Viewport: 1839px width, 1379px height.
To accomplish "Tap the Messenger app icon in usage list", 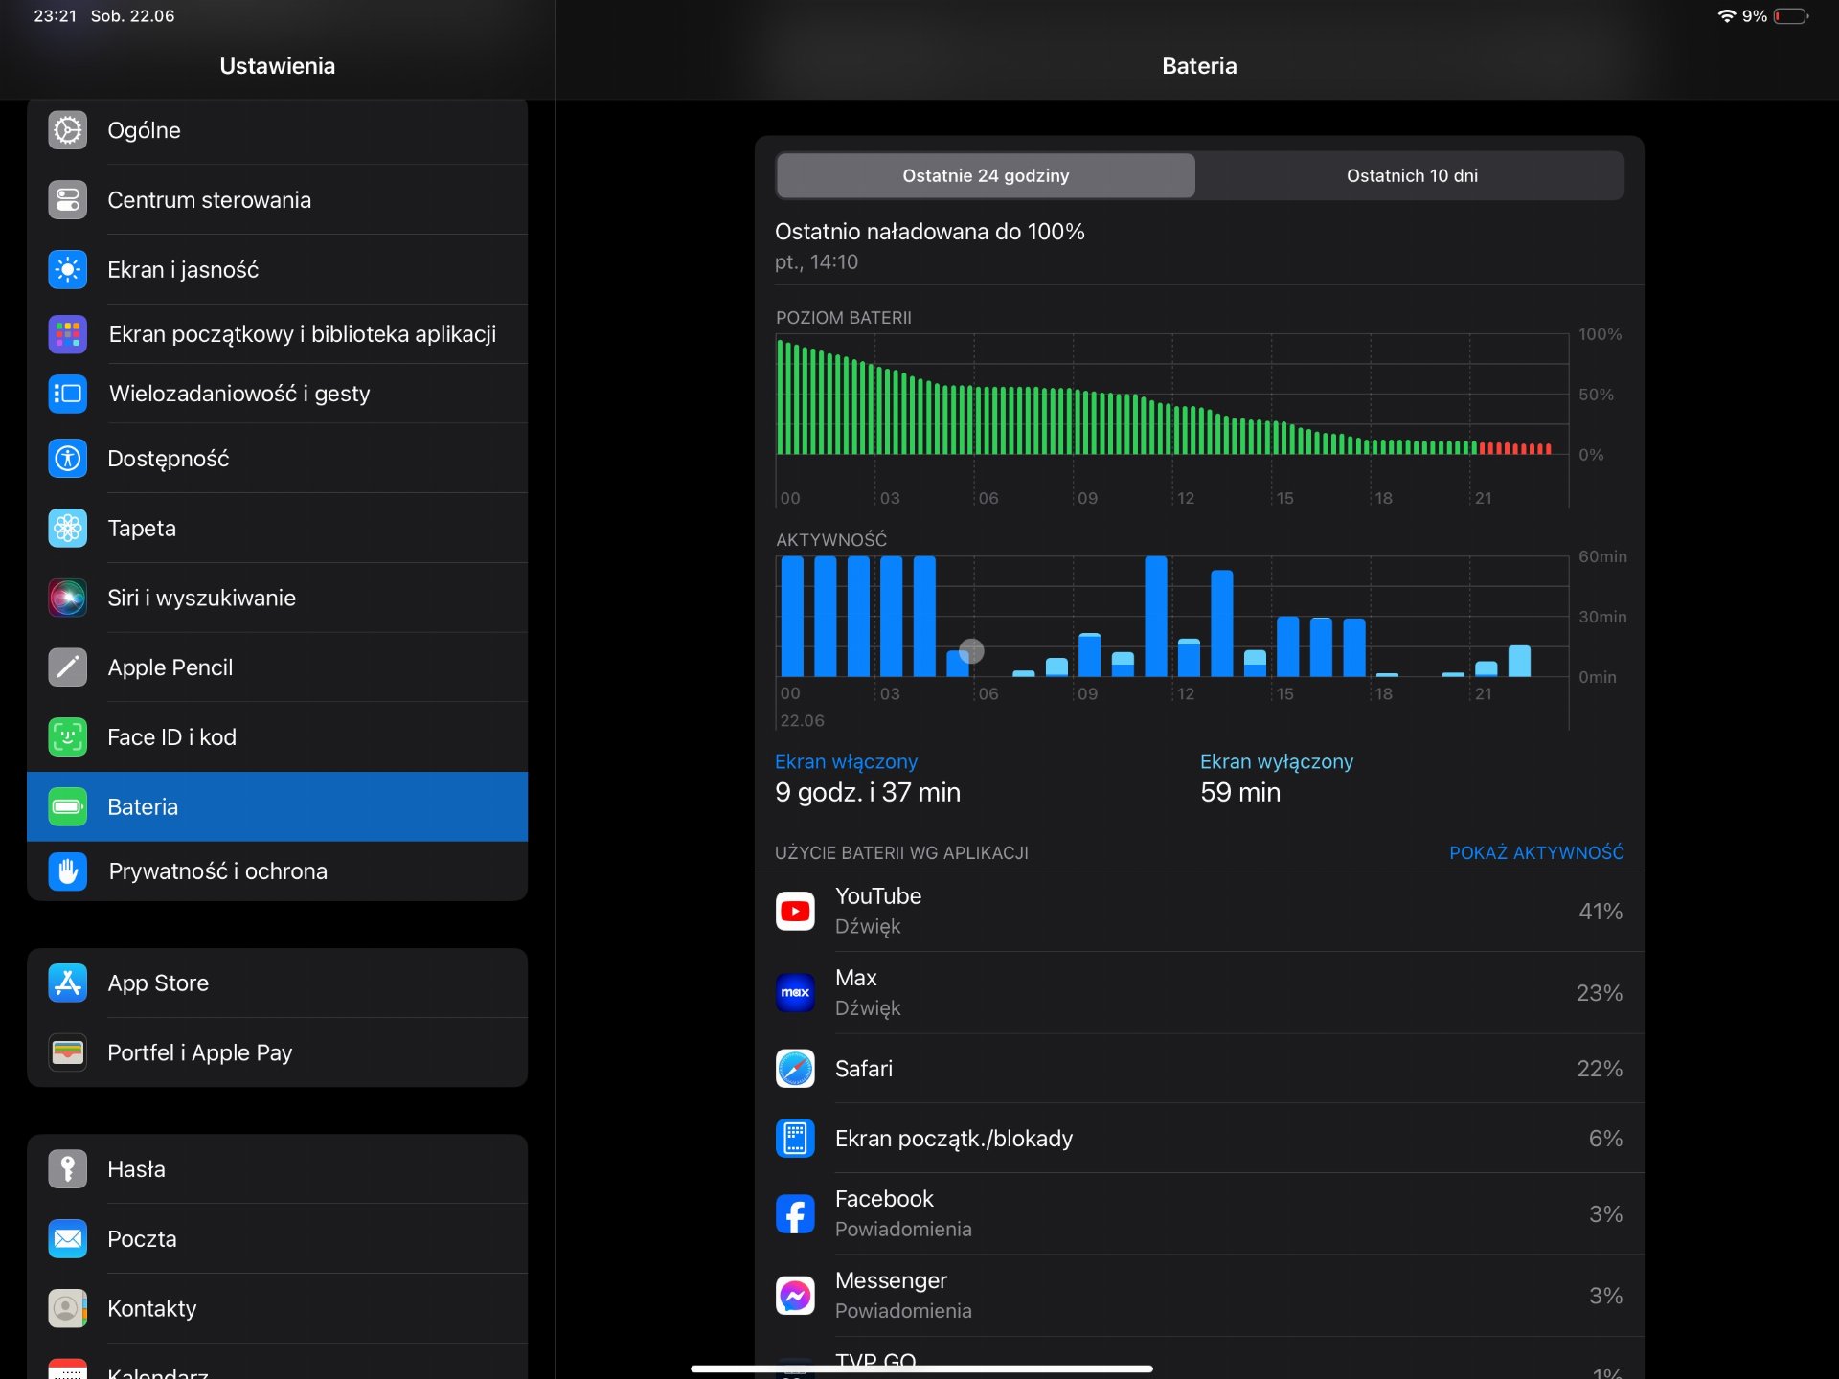I will (x=795, y=1296).
